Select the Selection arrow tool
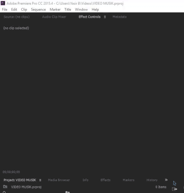184x193 pixels. 175,183
